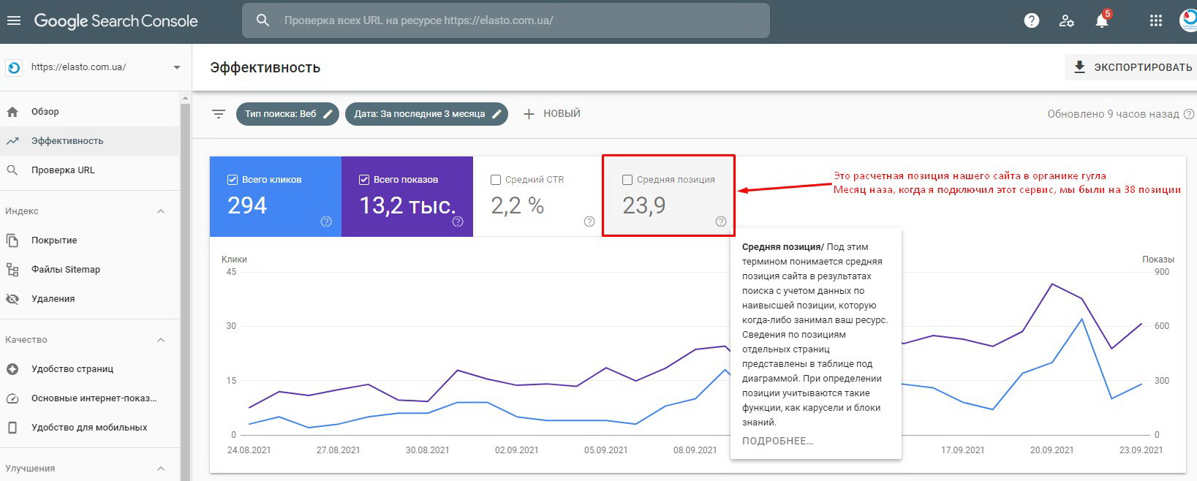Edit the 'Тип поиска: Веб' filter pencil

click(328, 114)
